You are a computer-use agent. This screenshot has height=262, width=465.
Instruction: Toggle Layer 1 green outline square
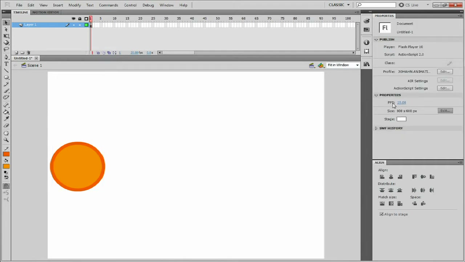86,25
